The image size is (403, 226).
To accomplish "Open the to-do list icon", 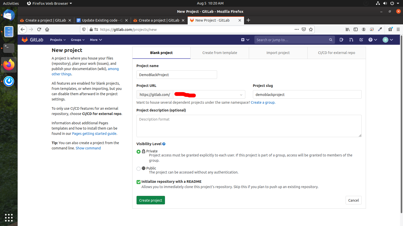I will click(361, 40).
